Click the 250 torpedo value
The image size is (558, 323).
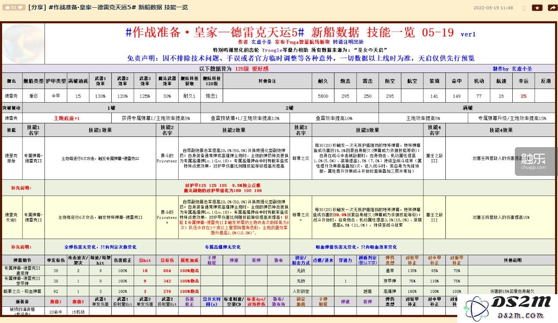367,96
